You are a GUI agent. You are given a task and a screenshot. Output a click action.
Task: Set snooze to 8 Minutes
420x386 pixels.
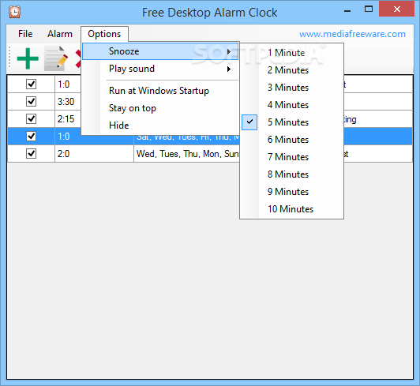tap(291, 174)
